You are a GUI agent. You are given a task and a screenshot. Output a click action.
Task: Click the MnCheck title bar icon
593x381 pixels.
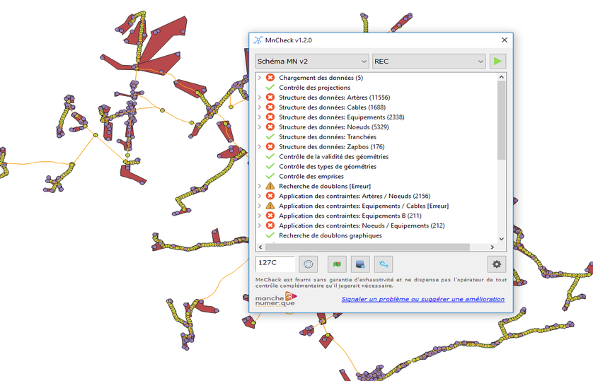[258, 40]
